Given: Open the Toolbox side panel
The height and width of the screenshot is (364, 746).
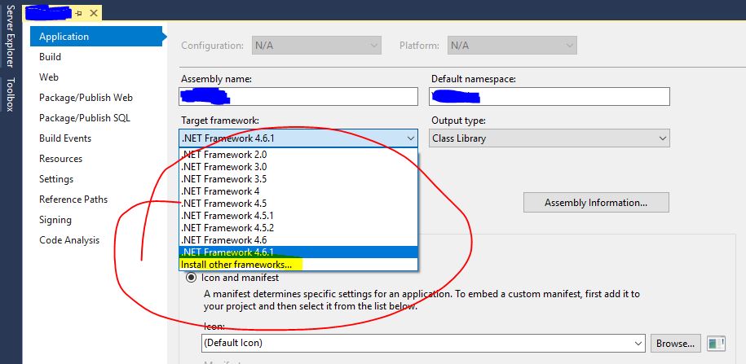Looking at the screenshot, I should 11,94.
